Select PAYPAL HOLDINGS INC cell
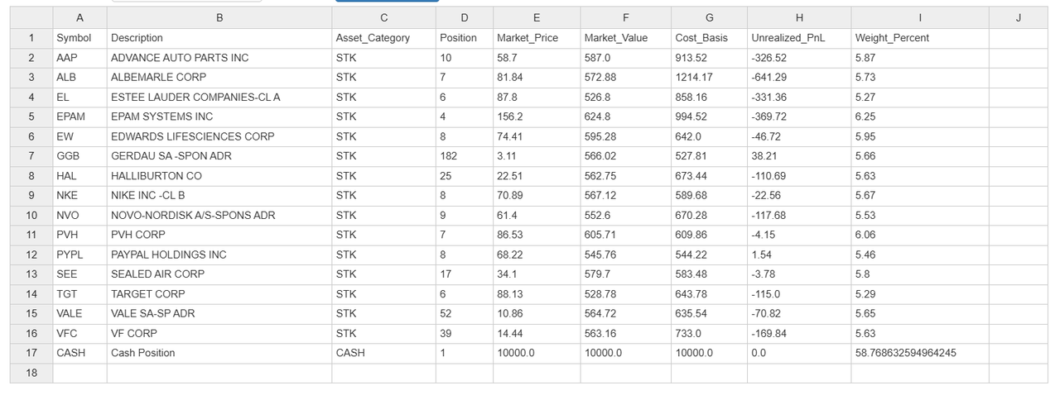The image size is (1060, 395). pos(219,255)
